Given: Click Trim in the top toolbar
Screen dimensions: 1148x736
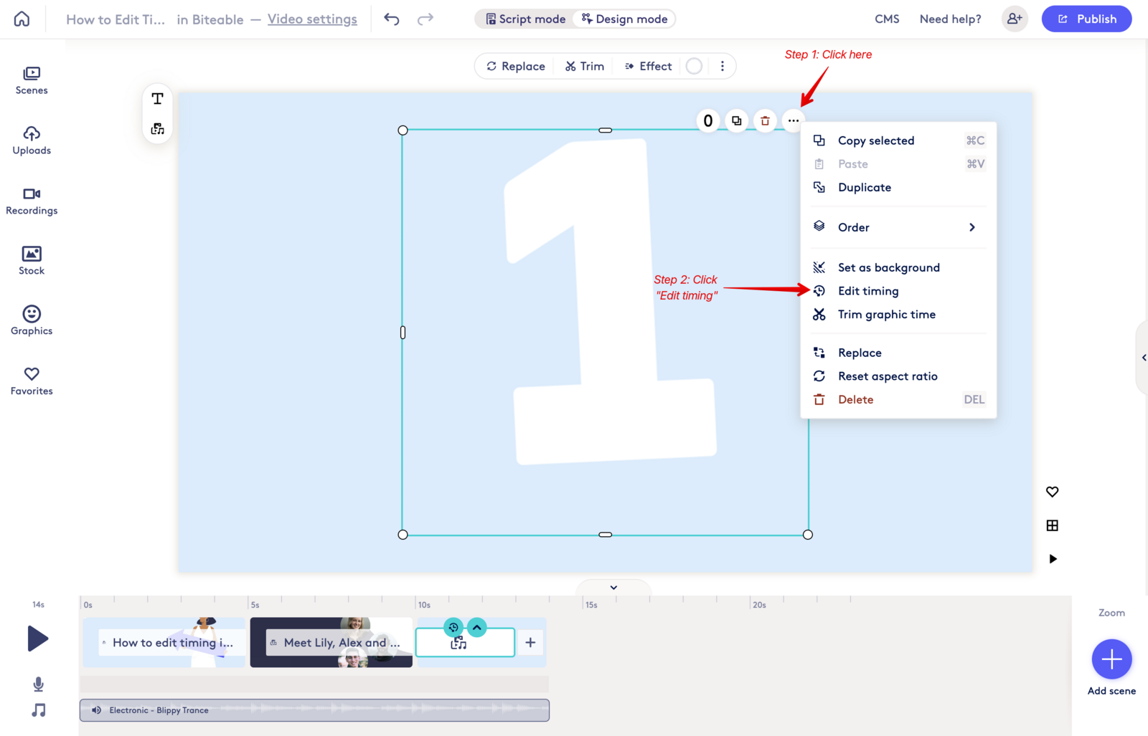Looking at the screenshot, I should pos(585,66).
